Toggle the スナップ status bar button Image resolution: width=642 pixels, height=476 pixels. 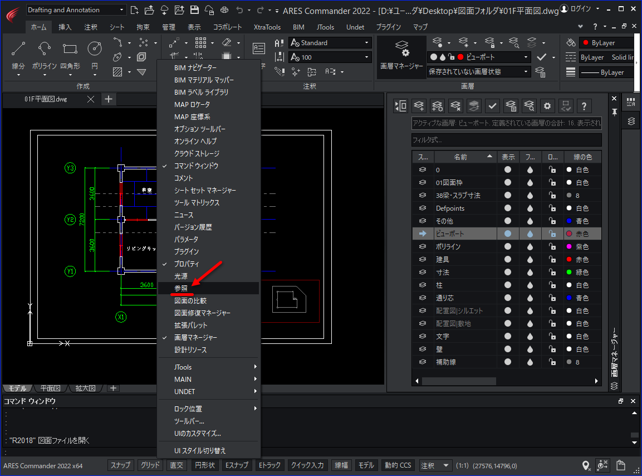[x=120, y=465]
